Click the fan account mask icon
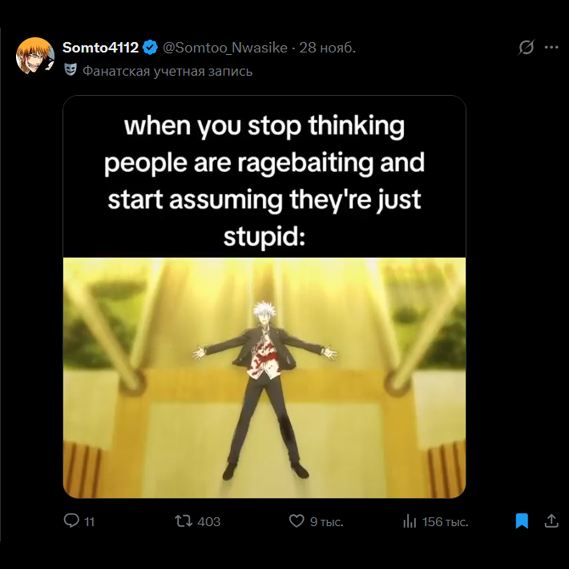The image size is (569, 569). [x=70, y=70]
